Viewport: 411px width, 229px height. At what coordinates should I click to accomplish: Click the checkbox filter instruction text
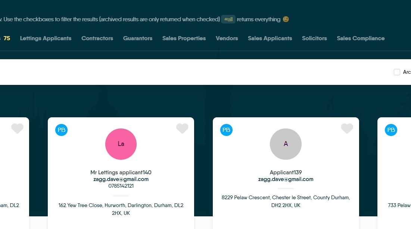[110, 19]
